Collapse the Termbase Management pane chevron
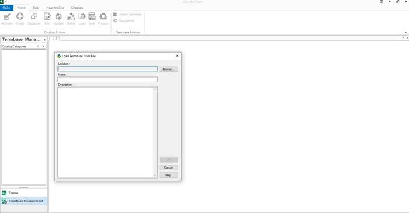 tap(44, 40)
